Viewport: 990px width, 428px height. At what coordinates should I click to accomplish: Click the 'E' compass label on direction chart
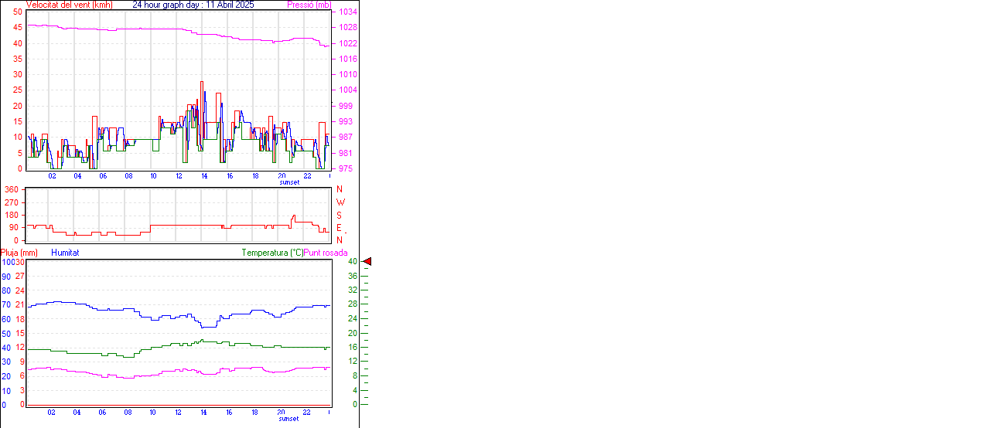tap(340, 228)
